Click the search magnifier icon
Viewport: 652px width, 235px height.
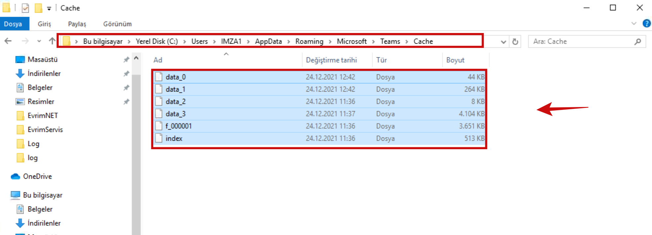[x=637, y=42]
